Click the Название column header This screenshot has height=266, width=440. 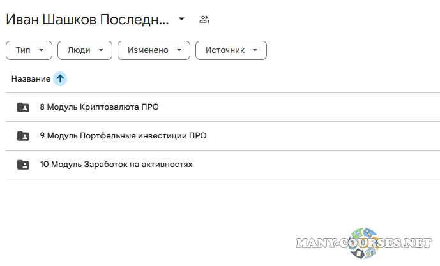tap(31, 78)
